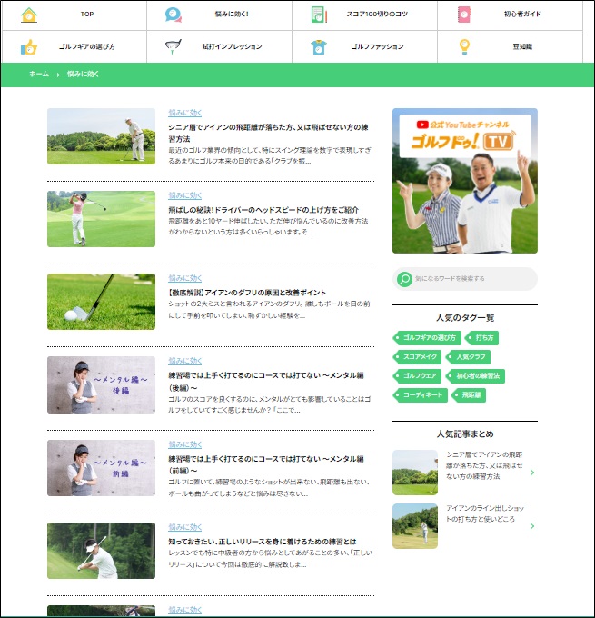Click the 悩みに効く breadcrumb entry
Viewport: 595px width, 618px height.
pos(83,74)
